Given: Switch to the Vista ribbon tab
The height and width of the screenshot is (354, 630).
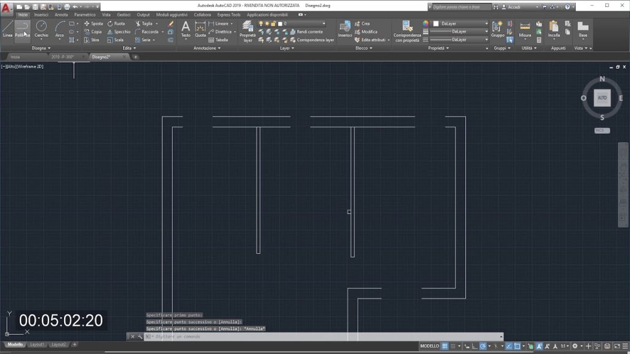Looking at the screenshot, I should click(x=106, y=15).
